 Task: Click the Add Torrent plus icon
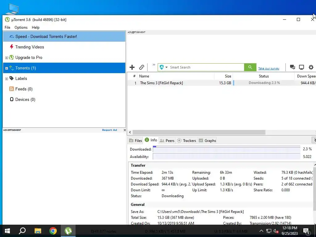132,67
